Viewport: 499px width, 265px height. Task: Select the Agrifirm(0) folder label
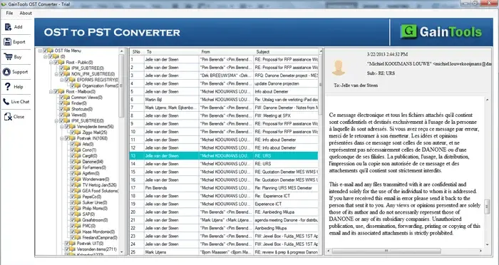[x=91, y=173]
